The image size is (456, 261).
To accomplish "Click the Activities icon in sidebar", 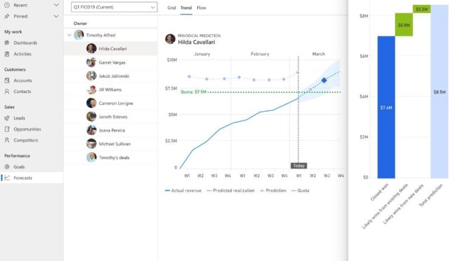I will point(7,54).
